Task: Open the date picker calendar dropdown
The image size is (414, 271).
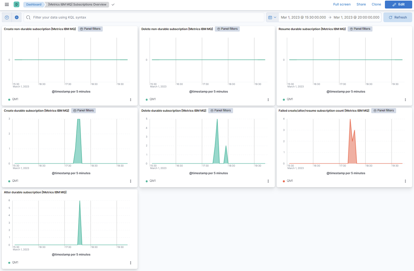Action: (x=272, y=17)
